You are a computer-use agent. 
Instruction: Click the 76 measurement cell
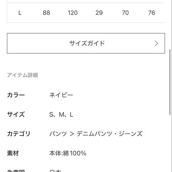click(152, 13)
